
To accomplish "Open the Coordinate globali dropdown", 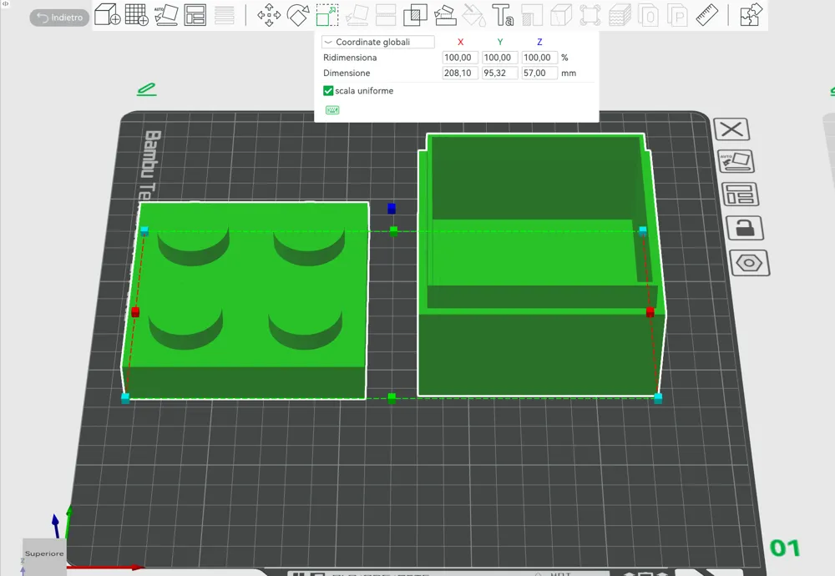I will pyautogui.click(x=377, y=42).
